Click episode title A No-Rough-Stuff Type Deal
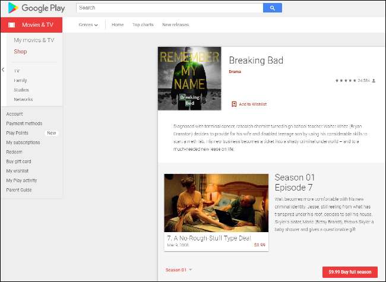 [x=209, y=238]
